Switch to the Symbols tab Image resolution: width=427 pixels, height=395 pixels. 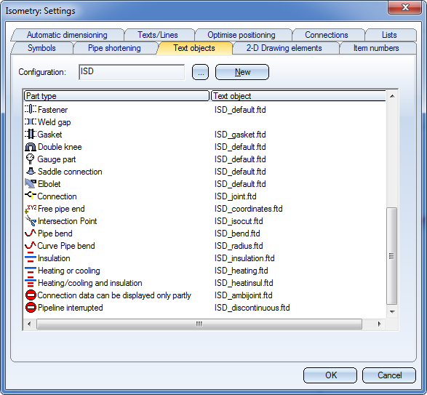coord(41,48)
